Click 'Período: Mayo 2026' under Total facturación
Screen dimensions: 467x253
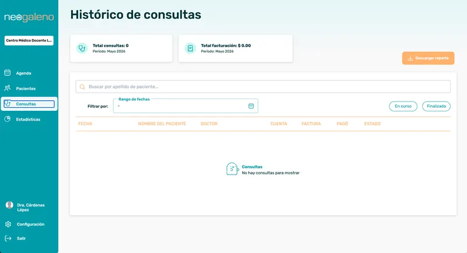click(x=217, y=51)
